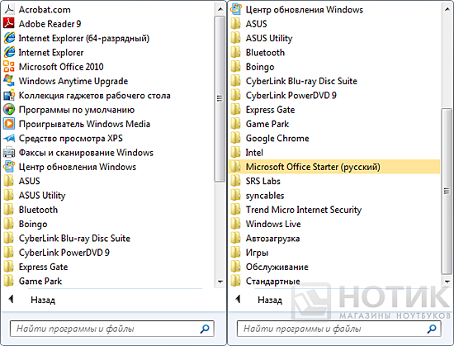The image size is (454, 346).
Task: Expand the Google Chrome folder
Action: coord(334,138)
